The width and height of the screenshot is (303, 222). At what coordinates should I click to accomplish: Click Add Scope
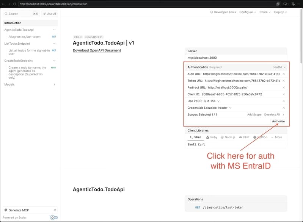point(254,114)
